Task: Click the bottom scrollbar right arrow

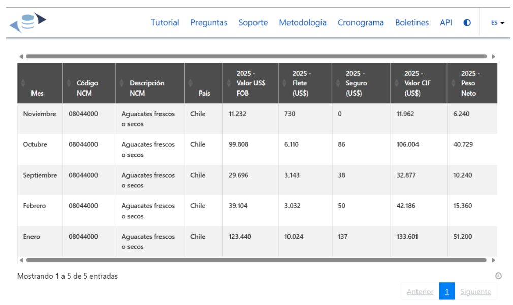Action: [x=493, y=260]
